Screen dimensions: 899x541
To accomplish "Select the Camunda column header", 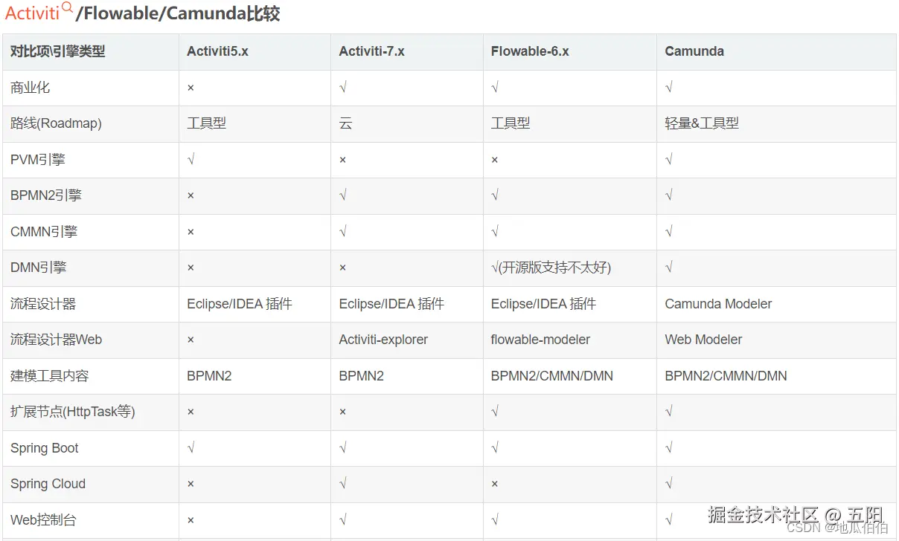I will pos(694,51).
